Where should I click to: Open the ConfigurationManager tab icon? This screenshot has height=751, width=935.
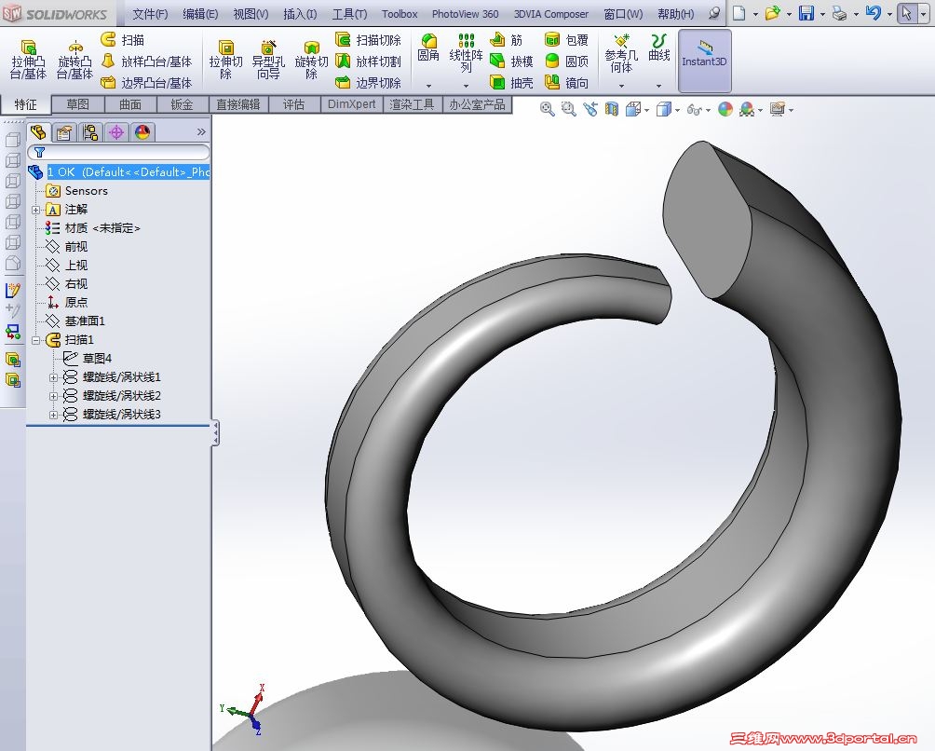pos(90,132)
